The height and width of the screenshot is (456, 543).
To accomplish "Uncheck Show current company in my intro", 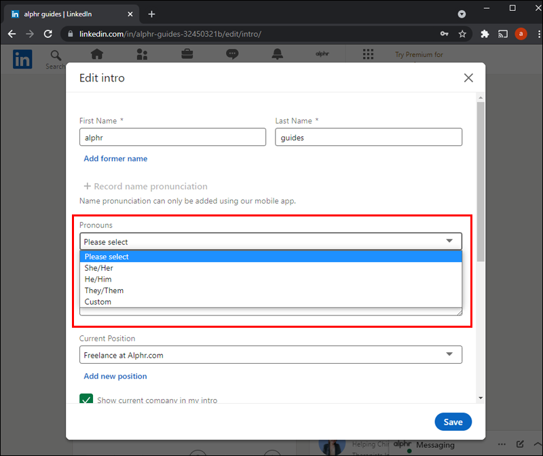I will 86,400.
